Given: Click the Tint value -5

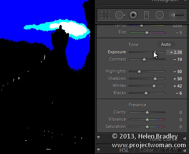Looking at the screenshot, I should [x=179, y=33].
